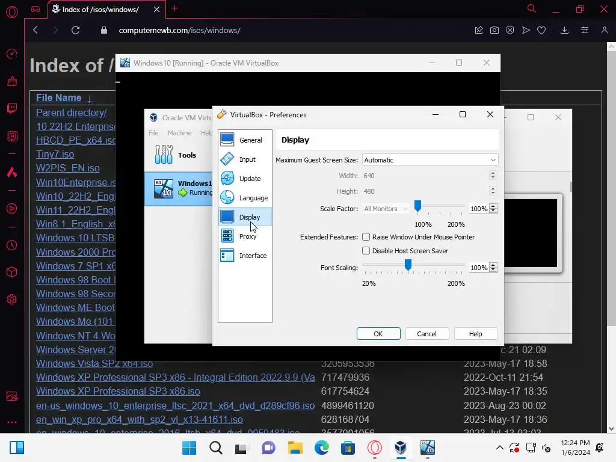Open W2PIS_EN.iso link
Image resolution: width=616 pixels, height=462 pixels.
[68, 168]
